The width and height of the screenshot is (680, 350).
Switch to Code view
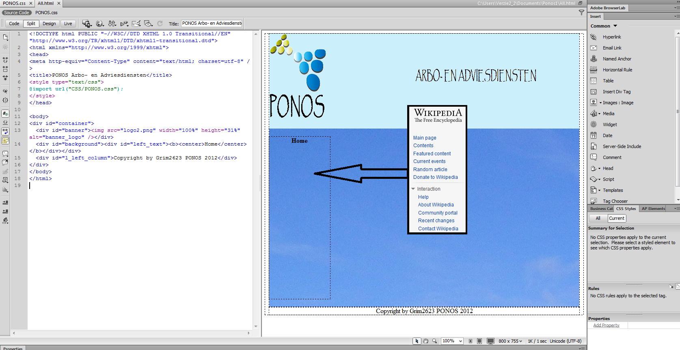coord(14,24)
